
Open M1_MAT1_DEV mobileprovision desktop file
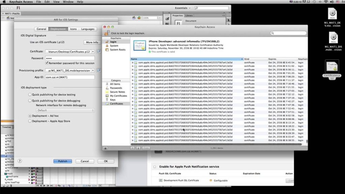pyautogui.click(x=332, y=18)
